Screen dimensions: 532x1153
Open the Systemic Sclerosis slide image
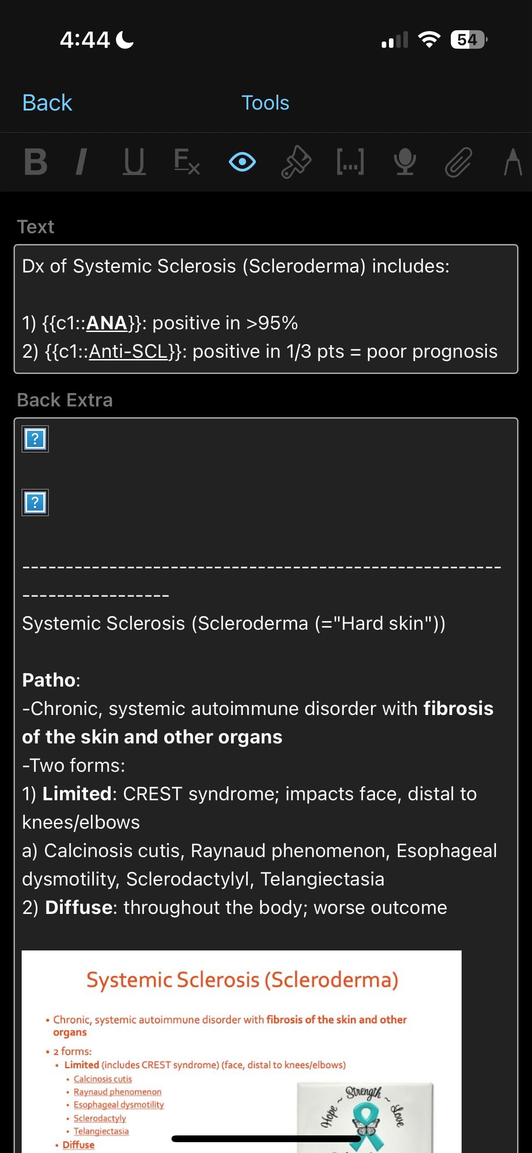(241, 1051)
